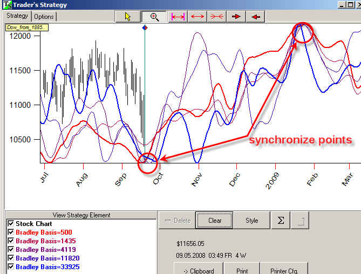This screenshot has height=274, width=361.
Task: Click the blue diamond cursor marker on chart
Action: click(x=144, y=28)
